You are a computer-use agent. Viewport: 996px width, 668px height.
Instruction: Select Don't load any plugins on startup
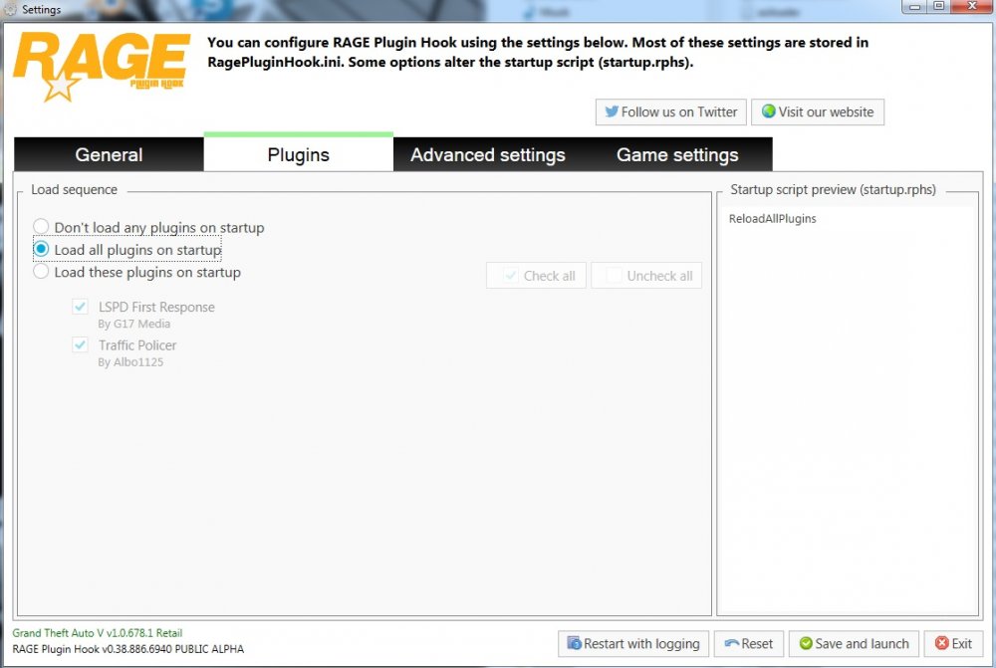coord(41,227)
